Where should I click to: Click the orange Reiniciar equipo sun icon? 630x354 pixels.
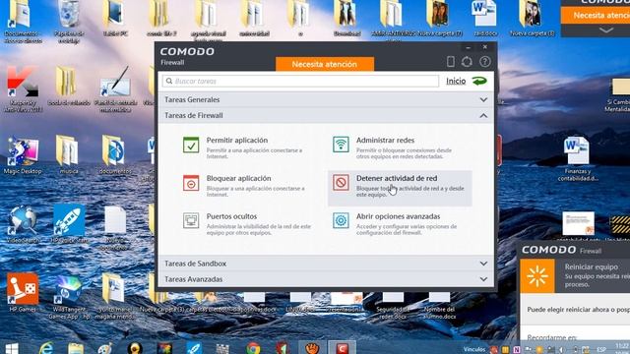[537, 275]
